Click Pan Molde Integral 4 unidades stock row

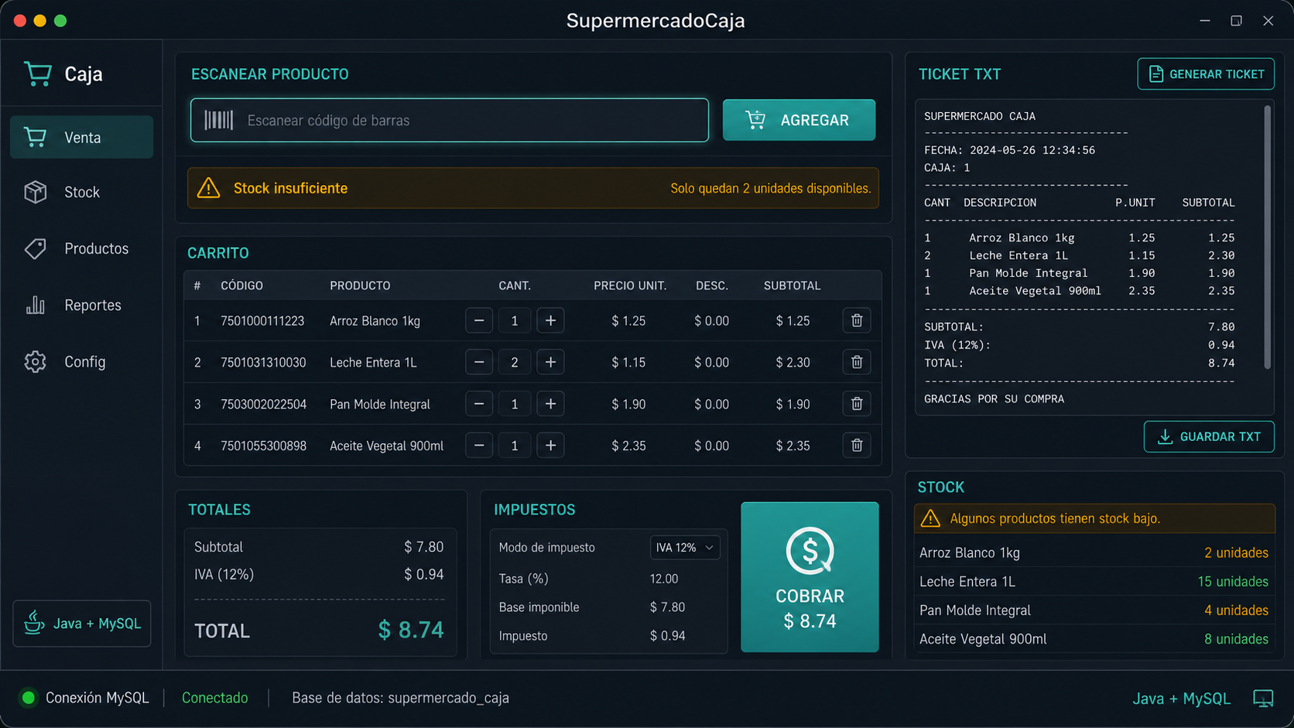coord(1094,610)
